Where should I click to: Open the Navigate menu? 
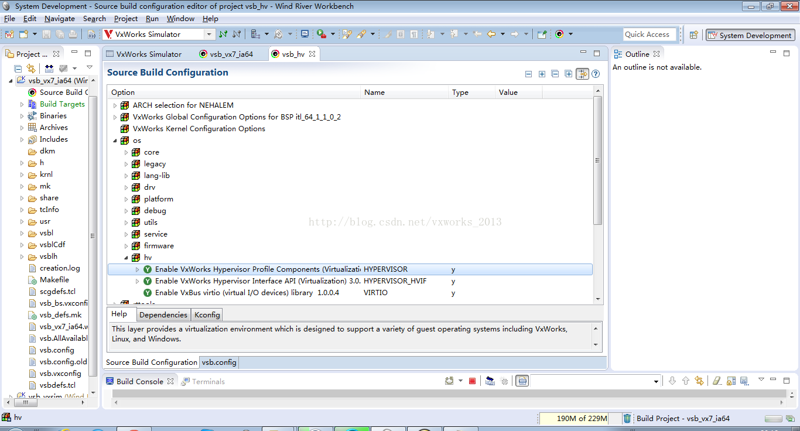click(x=60, y=18)
